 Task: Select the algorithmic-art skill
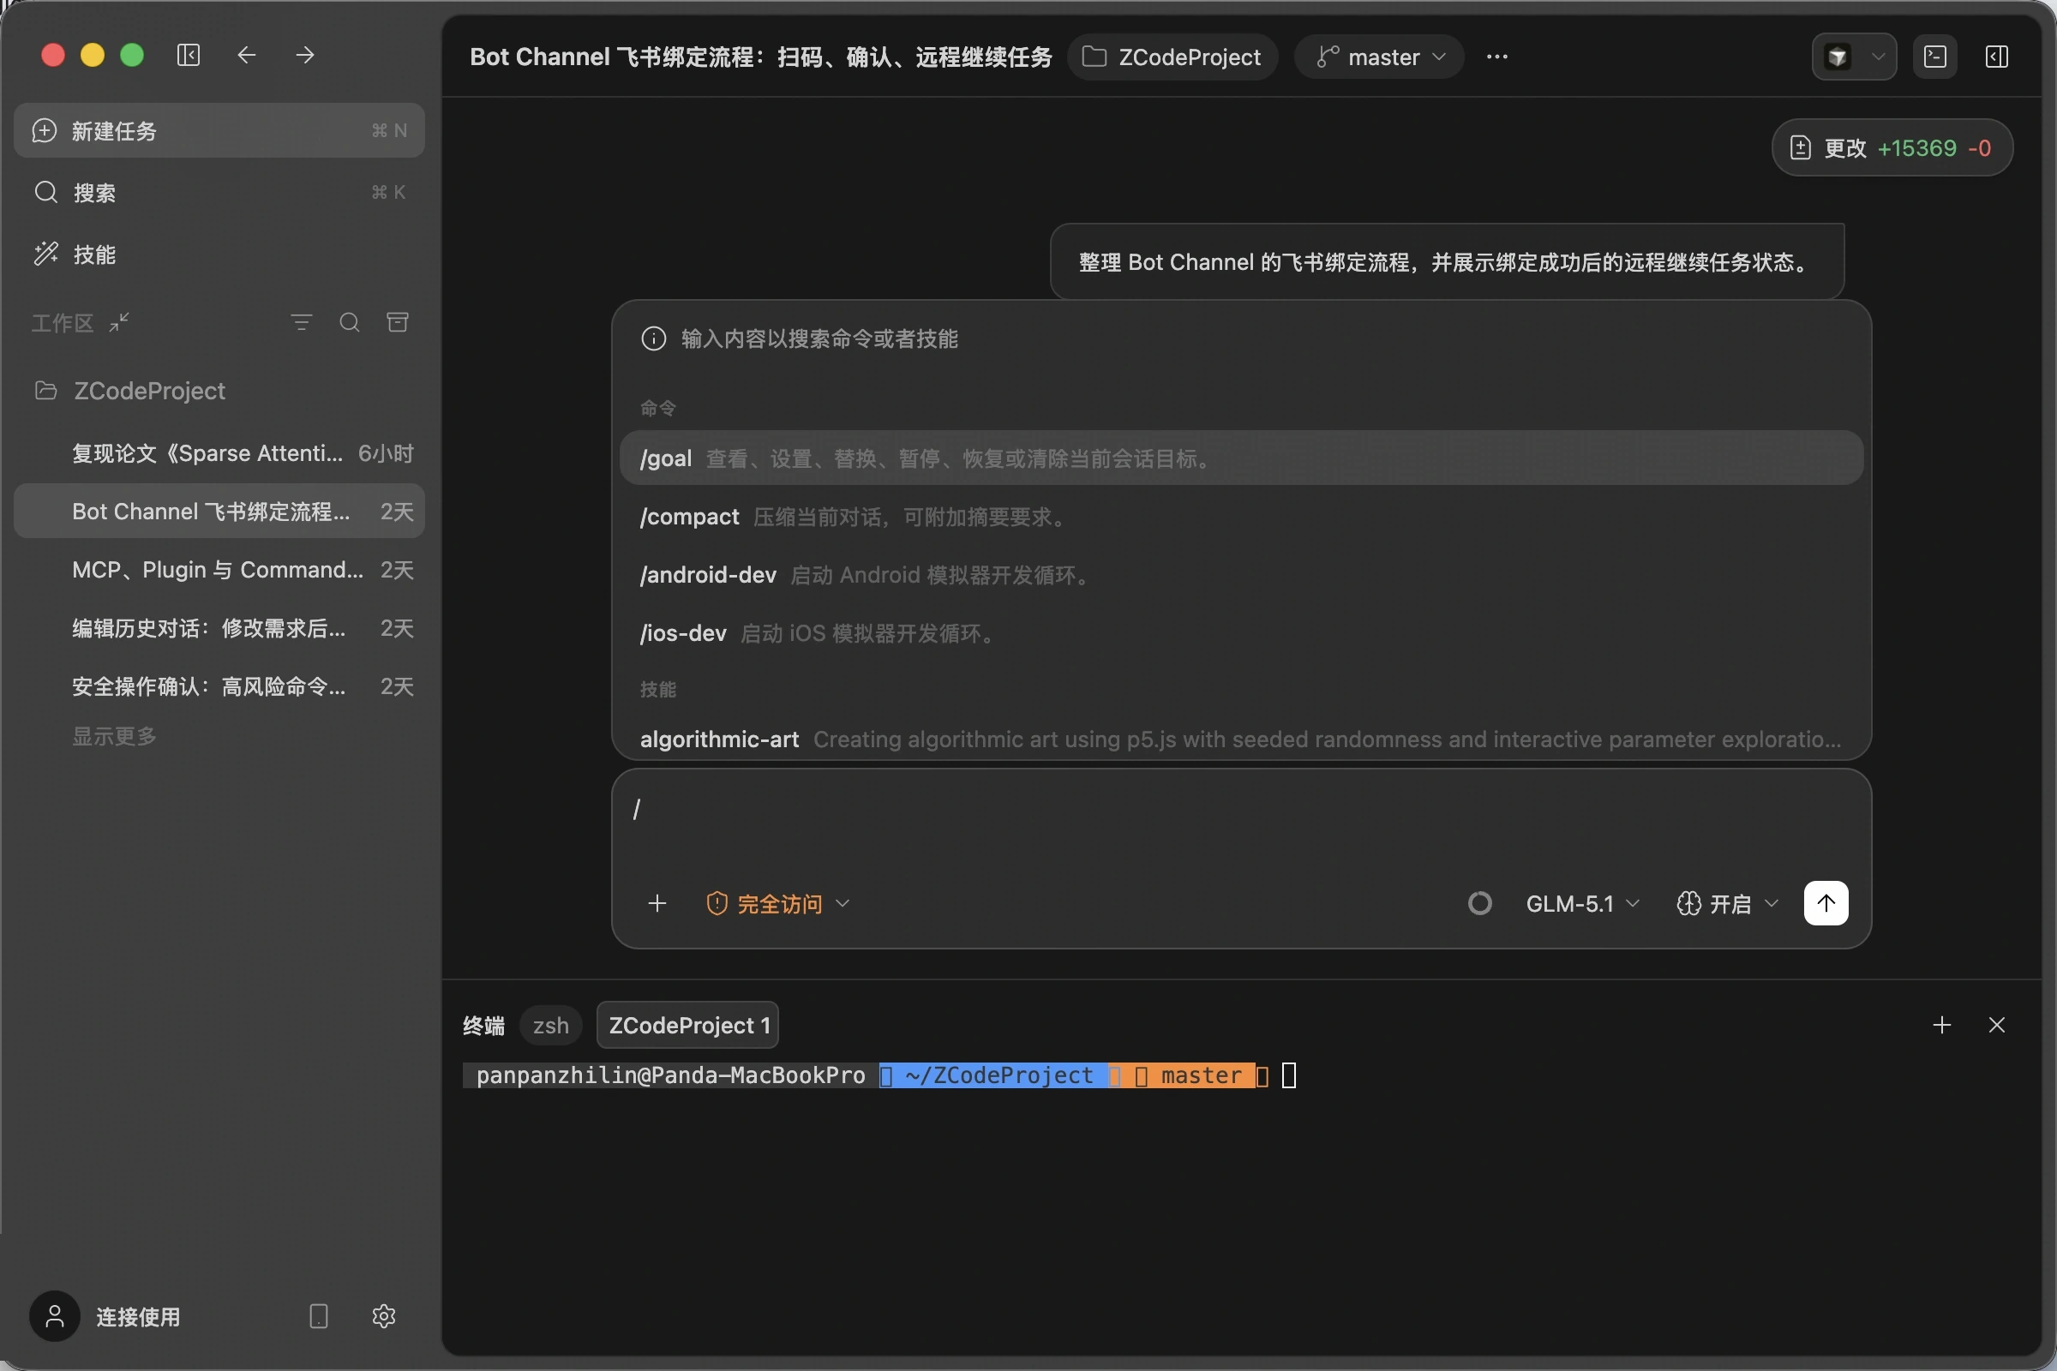tap(1241, 739)
